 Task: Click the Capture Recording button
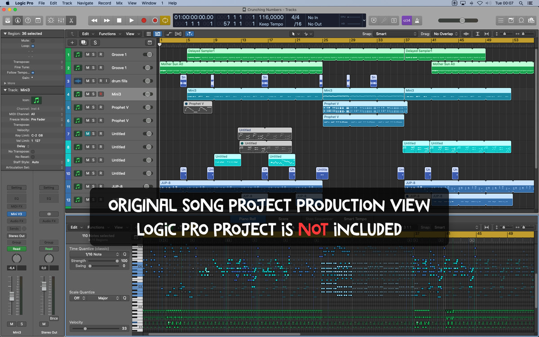[155, 20]
